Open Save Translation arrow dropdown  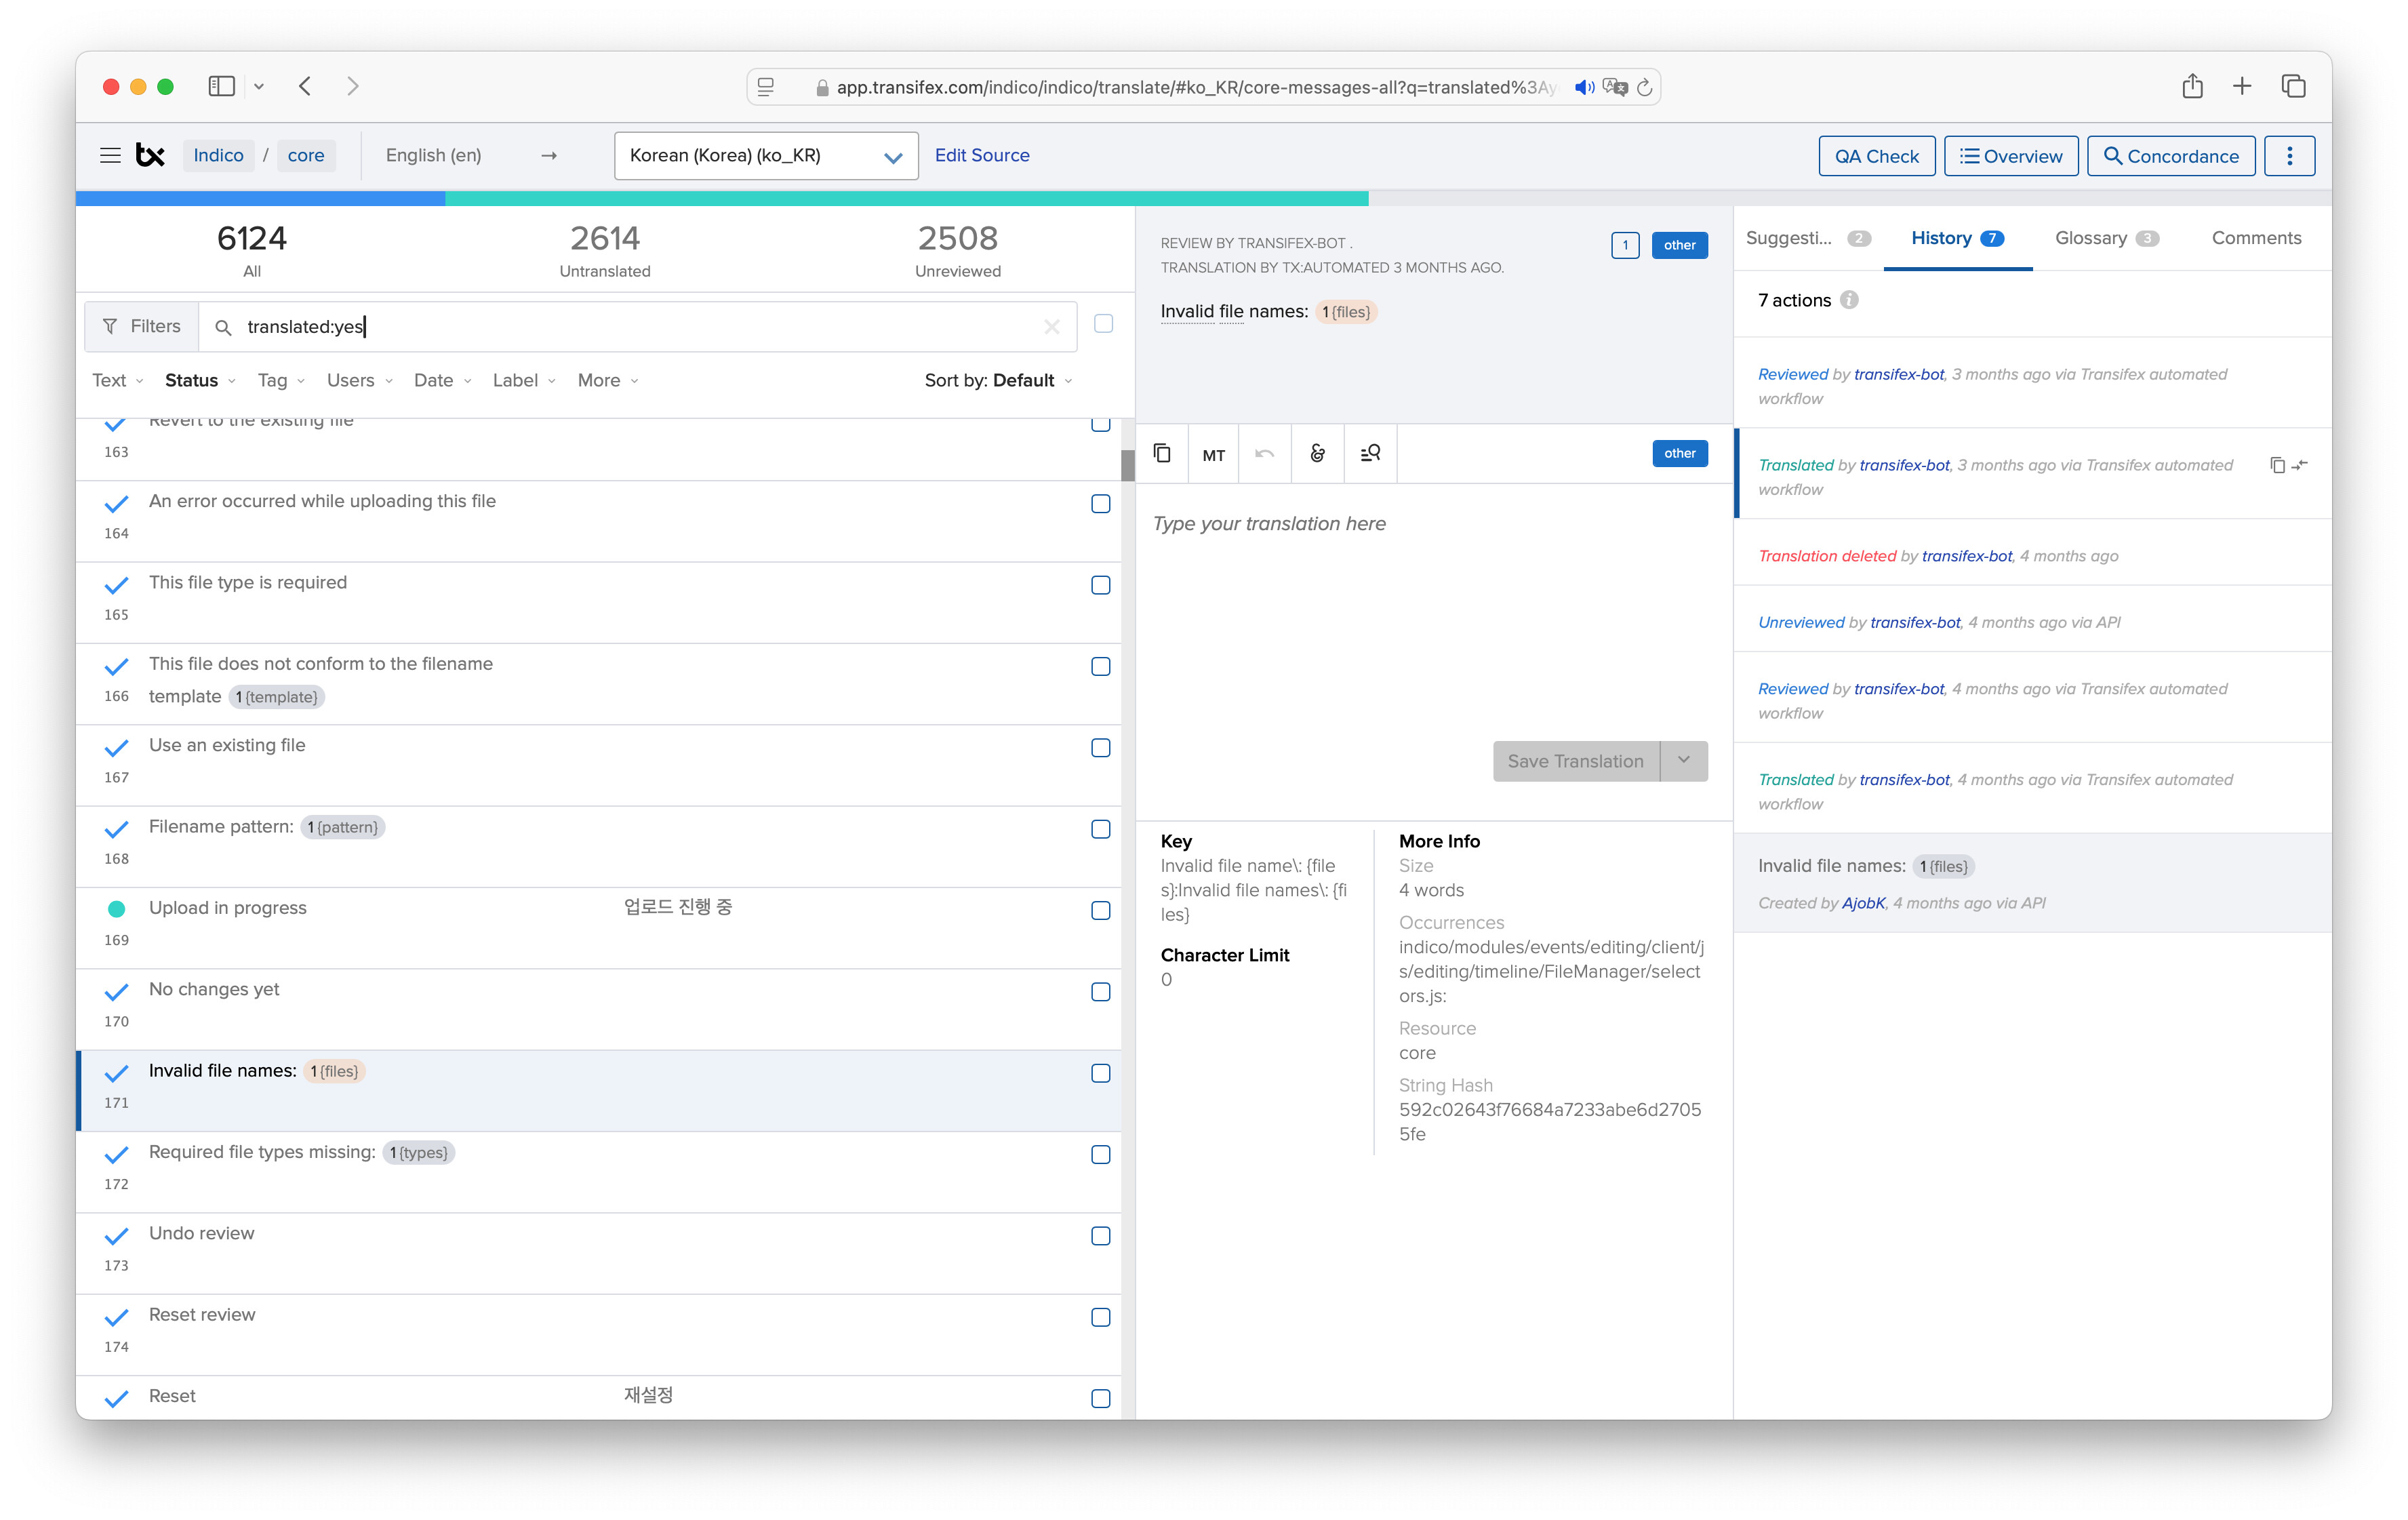(1684, 761)
